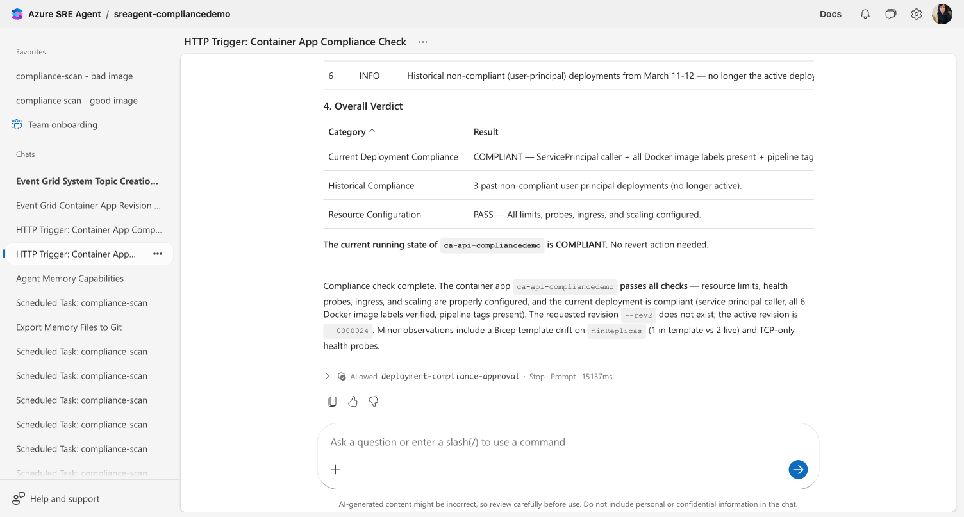Open the unselected HTTP Trigger: Container App Comp... chat
Image resolution: width=964 pixels, height=517 pixels.
89,230
